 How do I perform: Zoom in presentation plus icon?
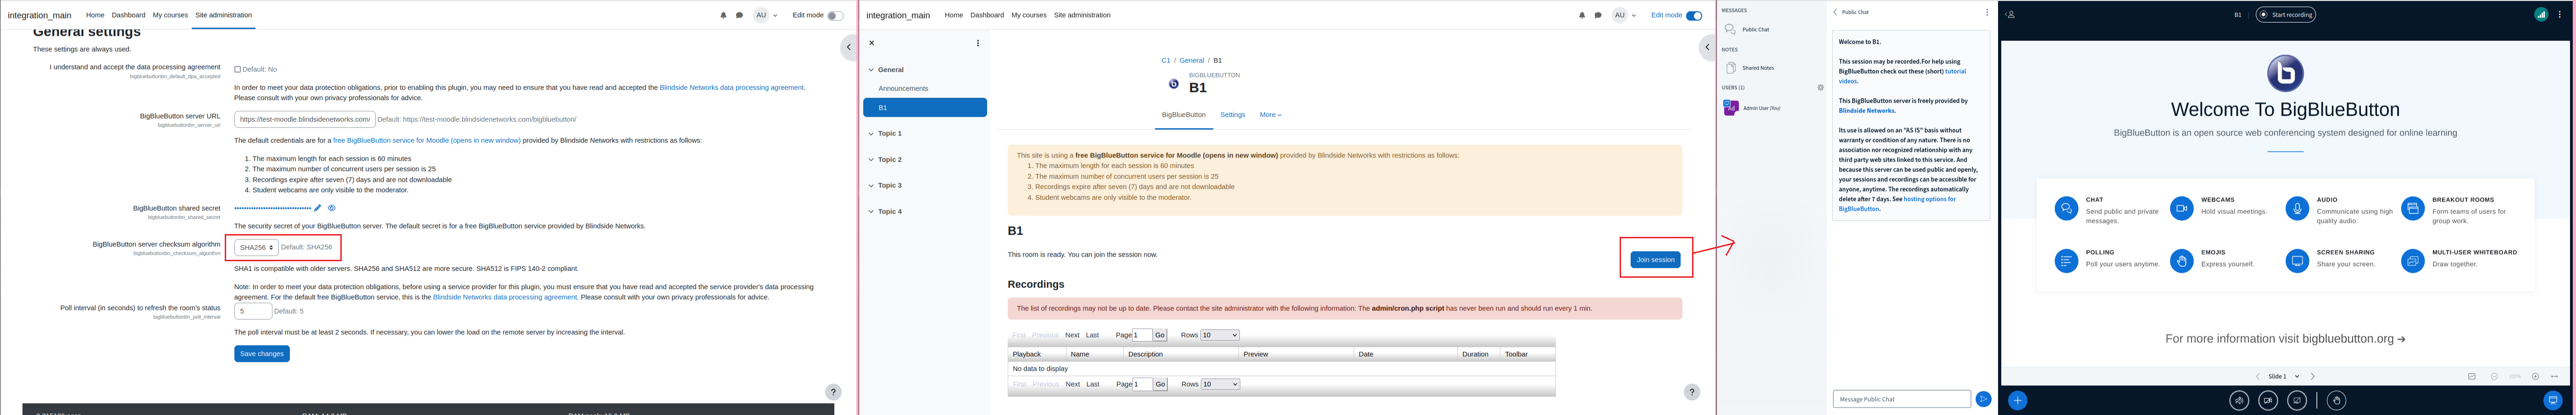pyautogui.click(x=2535, y=376)
